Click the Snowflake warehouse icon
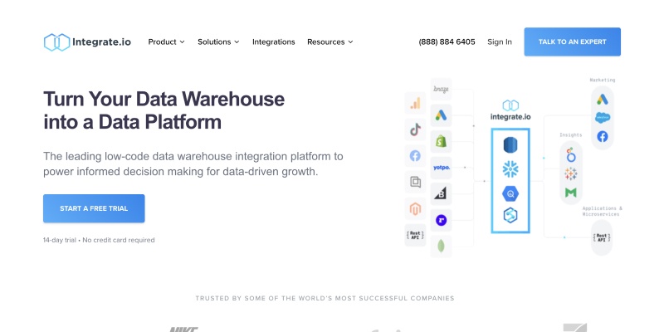664x332 pixels. (x=510, y=169)
